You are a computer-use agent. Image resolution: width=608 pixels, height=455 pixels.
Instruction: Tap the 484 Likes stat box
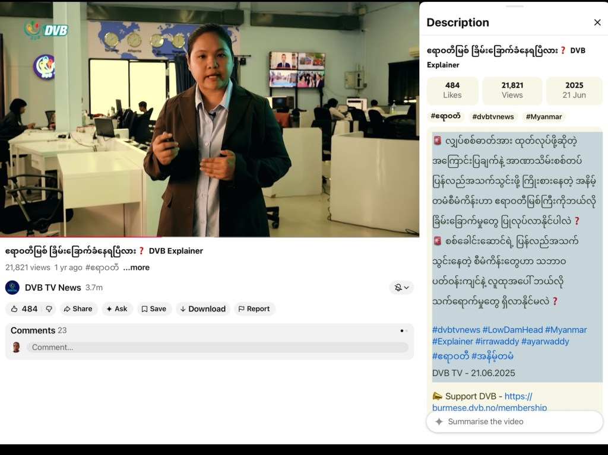[x=452, y=91]
